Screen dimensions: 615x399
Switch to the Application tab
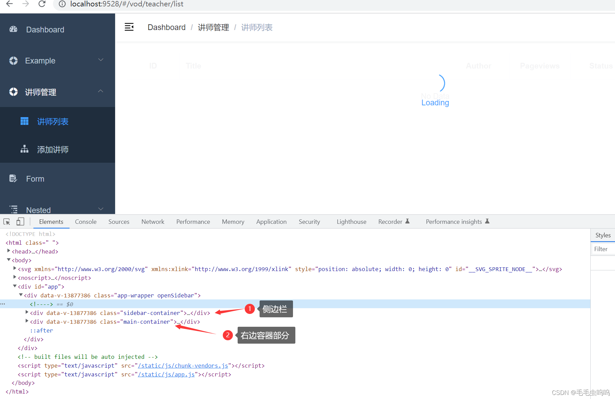(271, 222)
